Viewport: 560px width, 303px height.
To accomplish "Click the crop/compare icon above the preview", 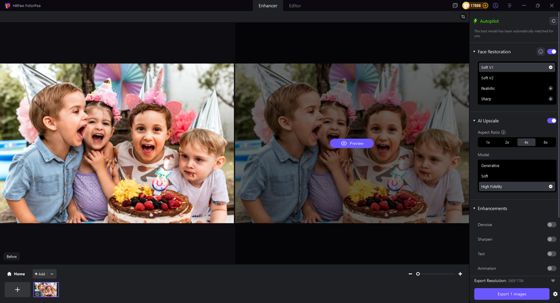I will (463, 17).
